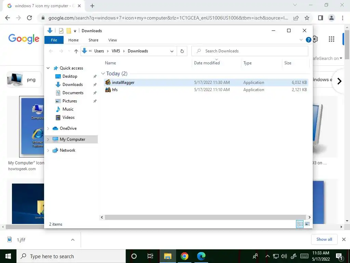The height and width of the screenshot is (263, 350).
Task: Open the notification center icon
Action: tap(339, 256)
